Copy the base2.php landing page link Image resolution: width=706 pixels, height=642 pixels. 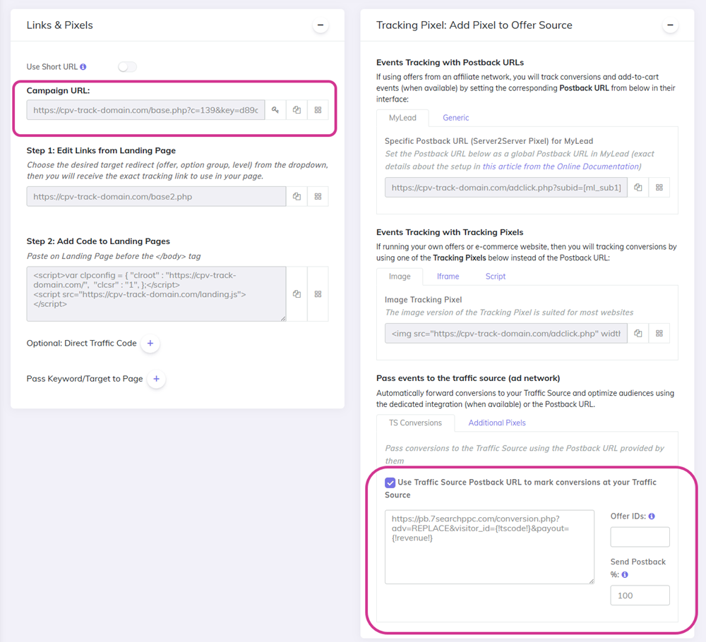click(297, 197)
